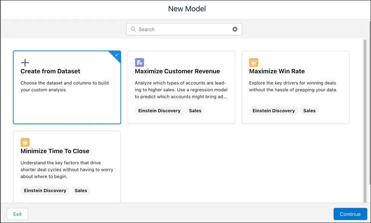Viewport: 371px width, 223px height.
Task: Click the orange crown icon for Maximize Win Rate
Action: tap(254, 63)
